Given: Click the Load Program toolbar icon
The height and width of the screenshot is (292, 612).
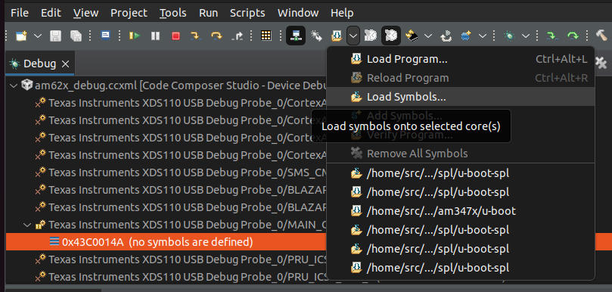Looking at the screenshot, I should coord(337,36).
